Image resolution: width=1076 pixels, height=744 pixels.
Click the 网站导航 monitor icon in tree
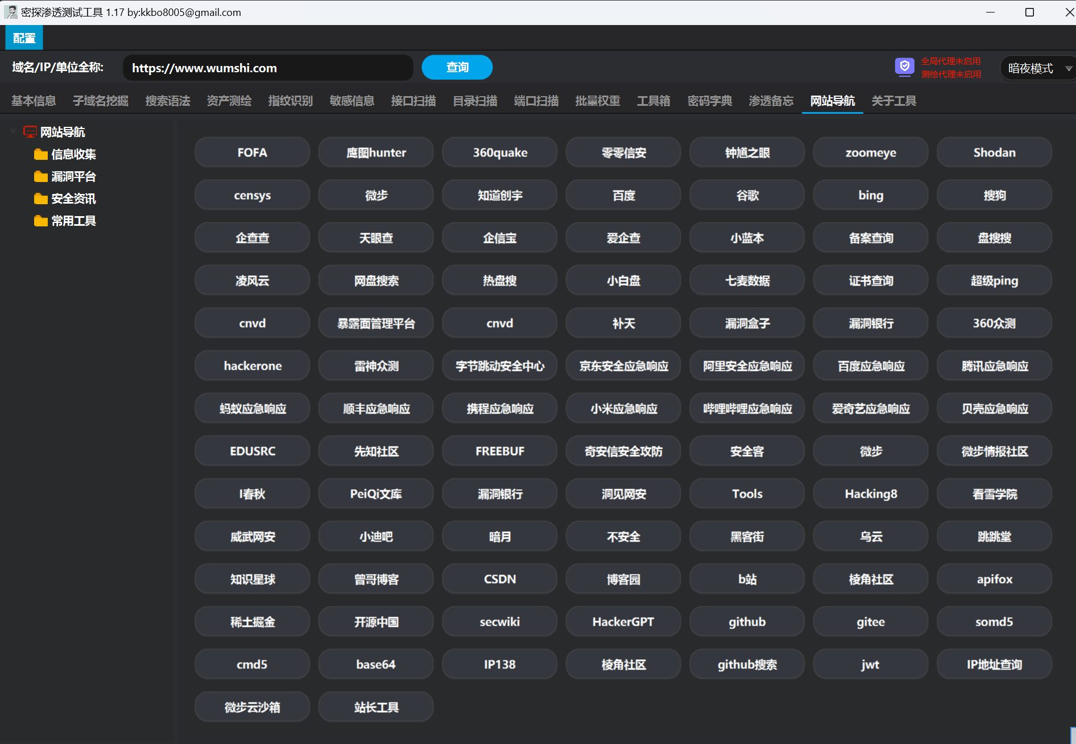click(30, 132)
